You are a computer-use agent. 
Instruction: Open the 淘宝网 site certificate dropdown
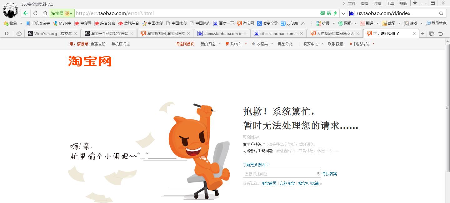tap(62, 13)
